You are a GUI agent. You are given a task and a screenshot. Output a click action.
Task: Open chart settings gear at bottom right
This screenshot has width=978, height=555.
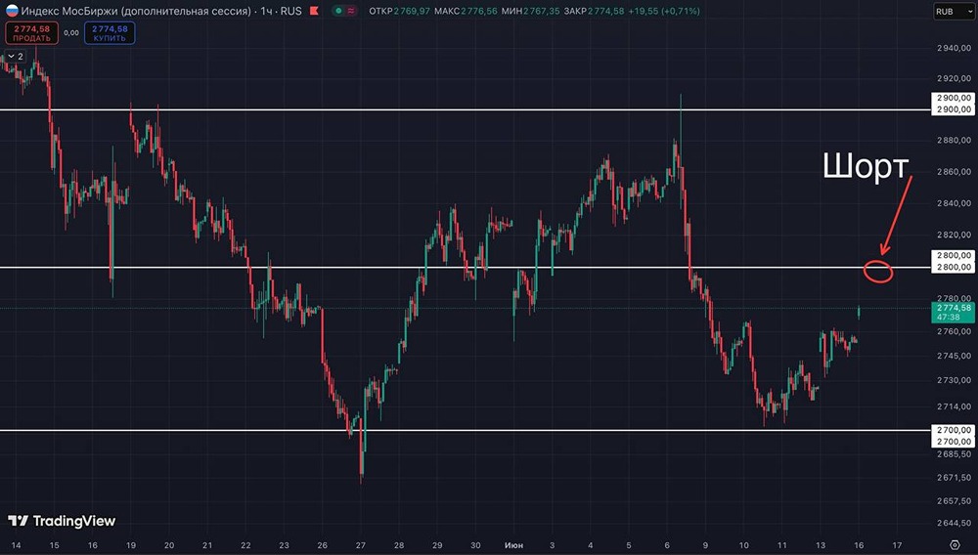pyautogui.click(x=955, y=545)
